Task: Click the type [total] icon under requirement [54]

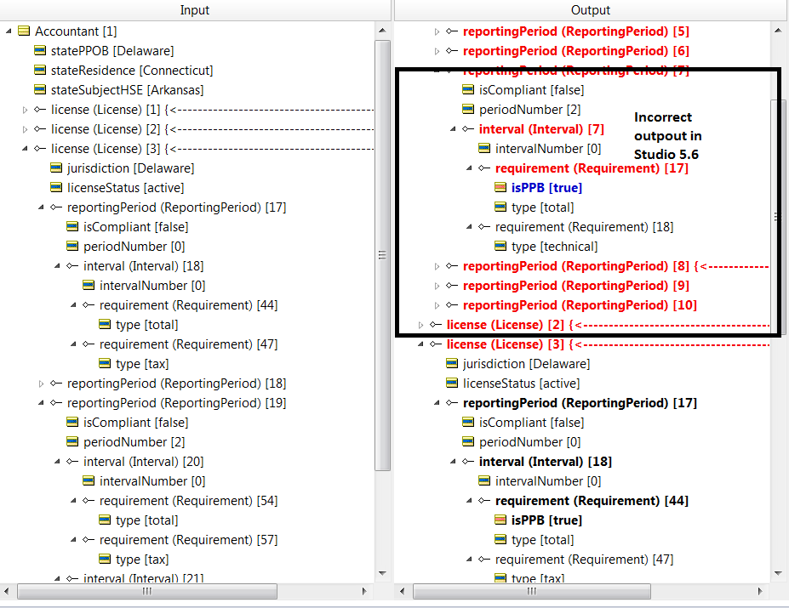Action: [105, 520]
